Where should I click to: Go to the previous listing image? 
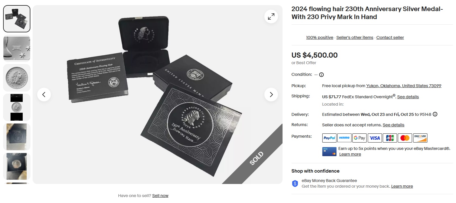44,95
